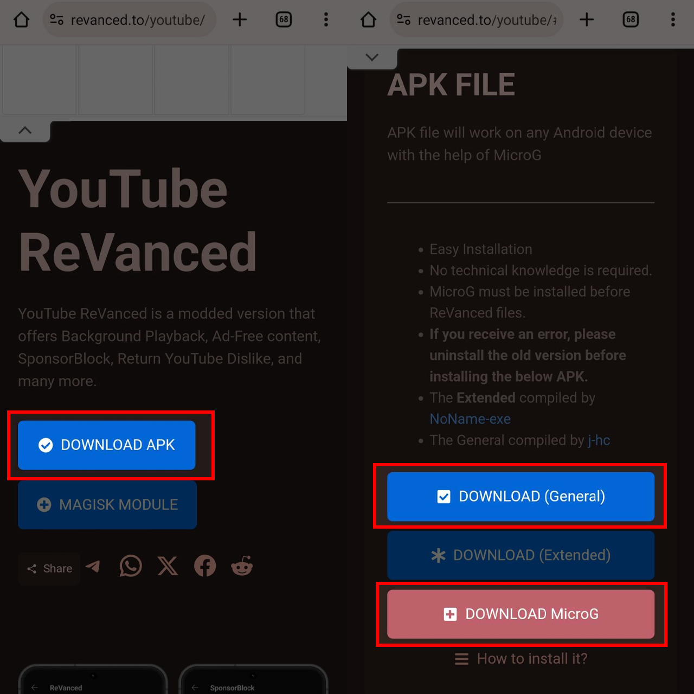Share via Reddit icon
The image size is (694, 694).
pyautogui.click(x=242, y=566)
